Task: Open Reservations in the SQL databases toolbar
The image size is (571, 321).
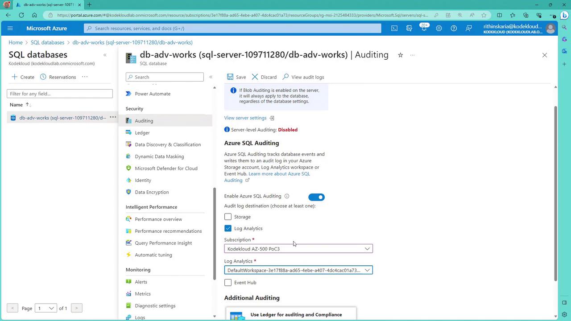Action: click(x=58, y=77)
